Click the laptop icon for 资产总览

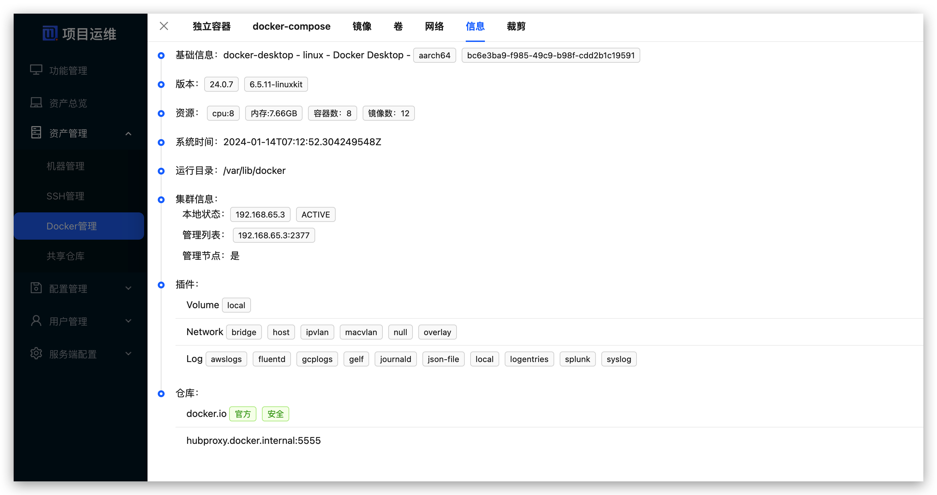[36, 102]
